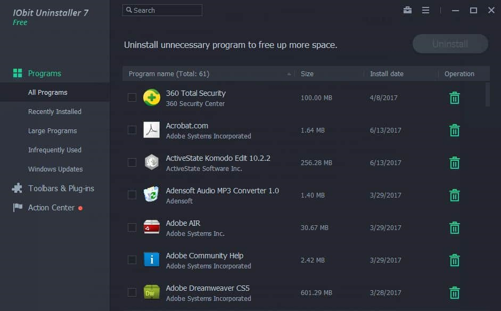This screenshot has width=501, height=311.
Task: Click the 100.00 MB size value
Action: 316,98
